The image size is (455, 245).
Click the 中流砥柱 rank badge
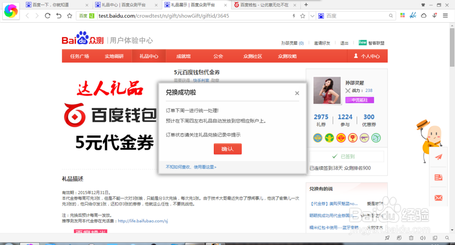(359, 100)
